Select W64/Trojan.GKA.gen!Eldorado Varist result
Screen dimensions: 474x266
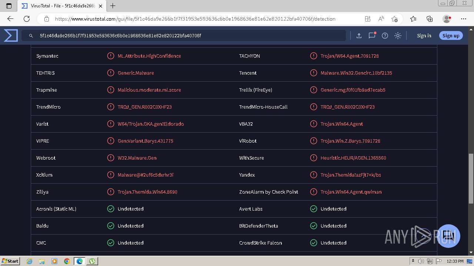tap(151, 124)
